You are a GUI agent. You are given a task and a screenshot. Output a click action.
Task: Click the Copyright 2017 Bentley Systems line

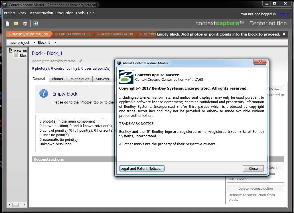183,88
